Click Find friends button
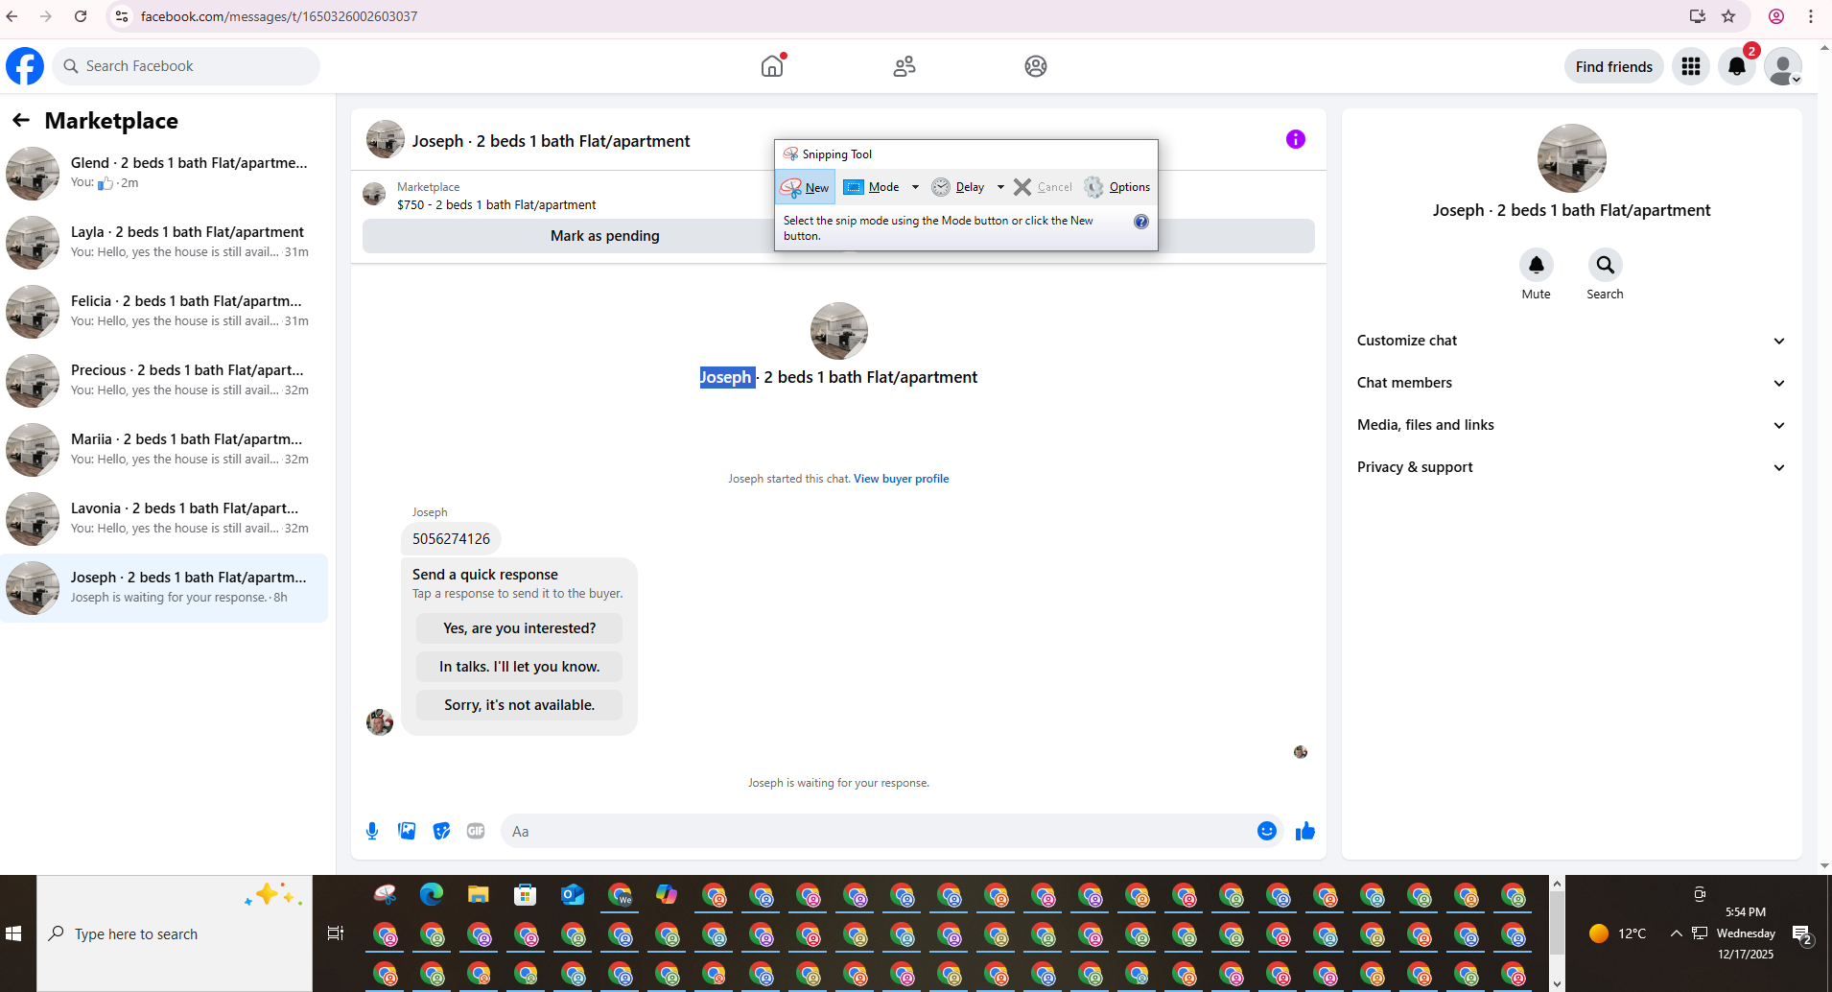1832x992 pixels. coord(1613,66)
